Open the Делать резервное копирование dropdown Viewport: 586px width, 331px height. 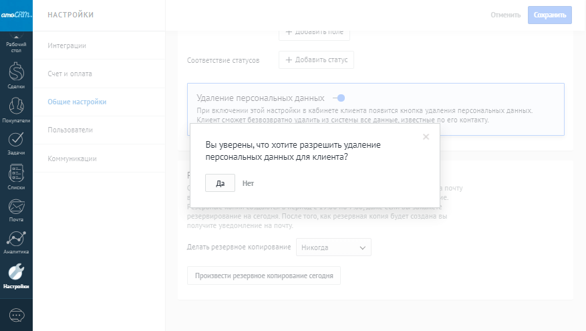pos(333,247)
